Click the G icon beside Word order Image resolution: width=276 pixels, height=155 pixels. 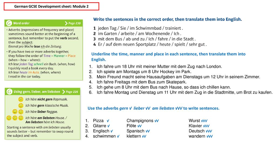point(9,23)
